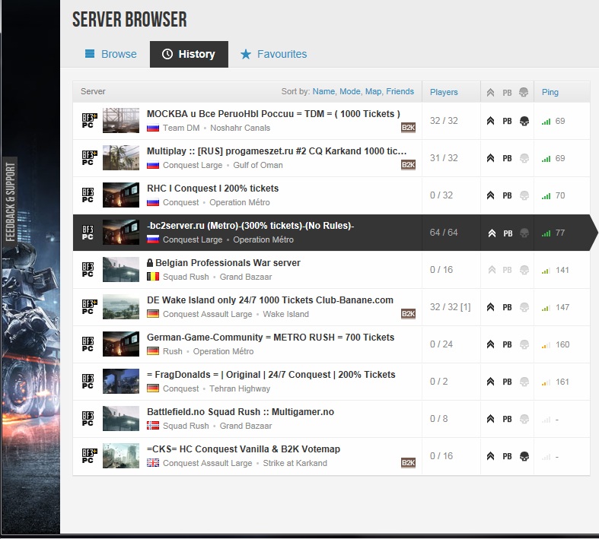Click Belgian flag on Belgian Professionals War server

pyautogui.click(x=153, y=277)
